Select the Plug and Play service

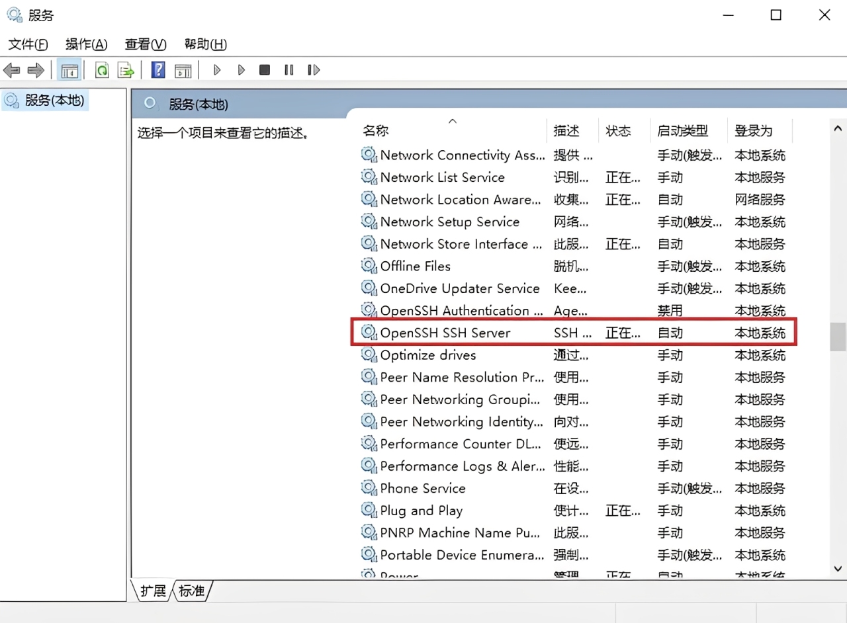pos(574,511)
